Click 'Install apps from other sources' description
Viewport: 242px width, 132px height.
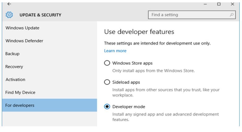point(166,92)
